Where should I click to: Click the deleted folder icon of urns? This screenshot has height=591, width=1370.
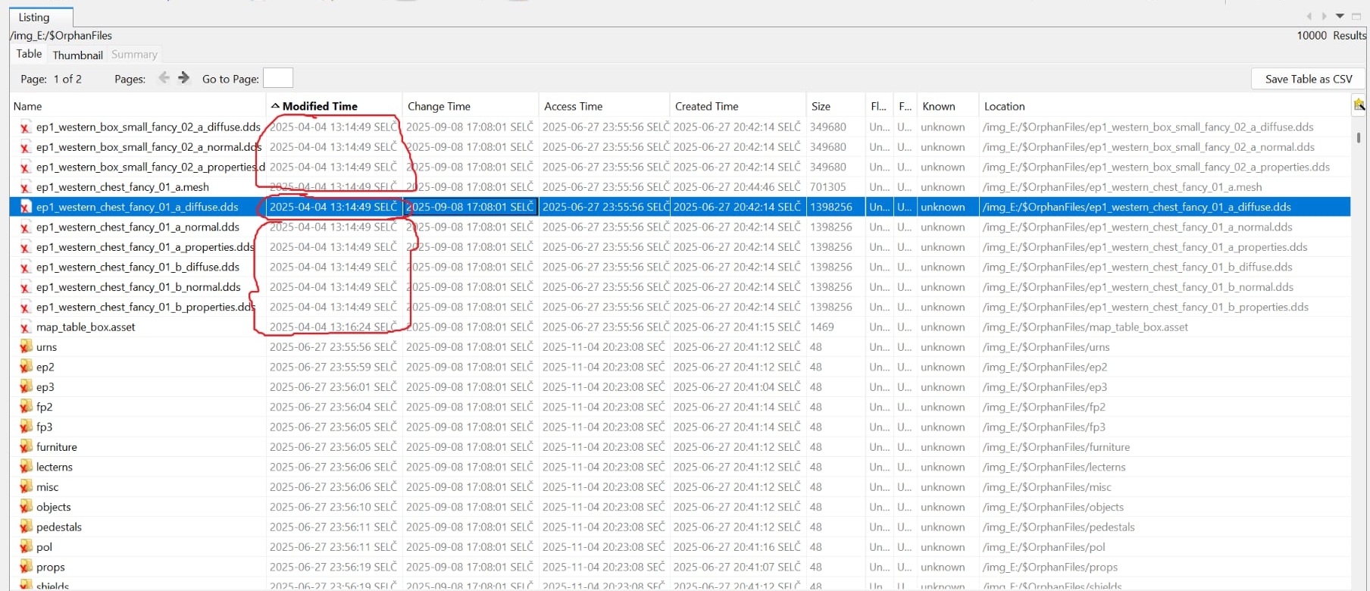point(26,346)
